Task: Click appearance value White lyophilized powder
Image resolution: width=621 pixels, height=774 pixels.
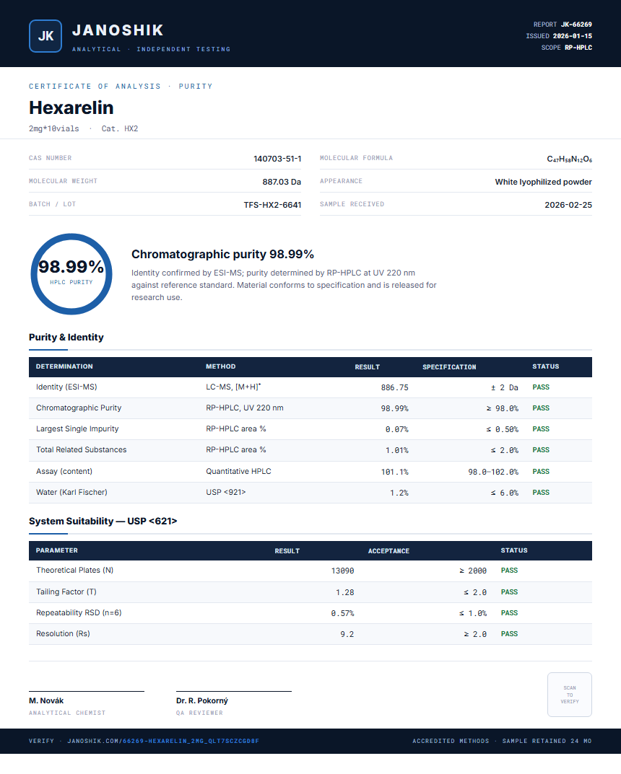Action: coord(544,182)
